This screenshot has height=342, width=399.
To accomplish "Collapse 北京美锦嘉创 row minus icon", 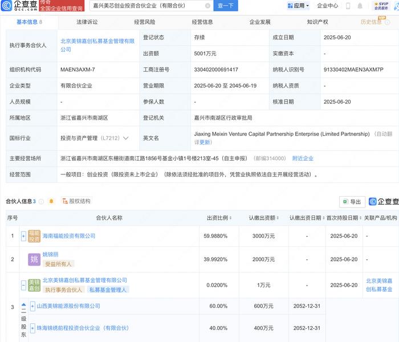I will click(x=23, y=285).
